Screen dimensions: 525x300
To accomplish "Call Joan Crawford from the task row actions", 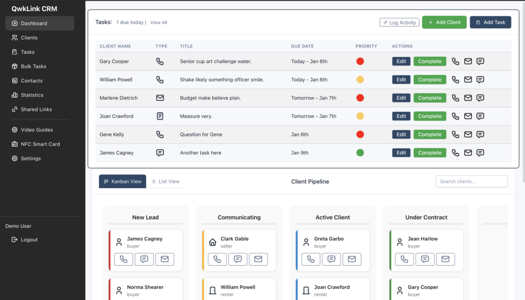I will click(455, 116).
